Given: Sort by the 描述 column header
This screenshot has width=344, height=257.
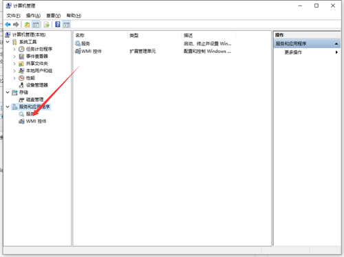Looking at the screenshot, I should click(x=208, y=35).
